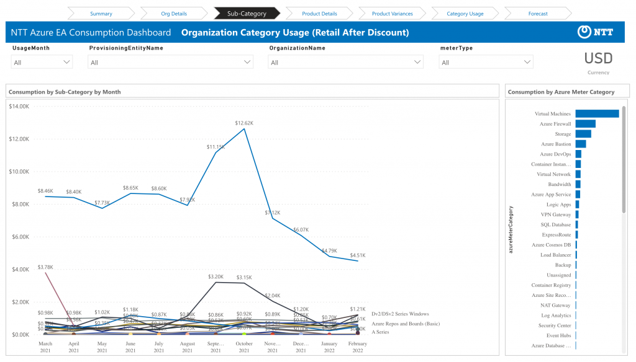Click the Log Analytics category label

[556, 316]
